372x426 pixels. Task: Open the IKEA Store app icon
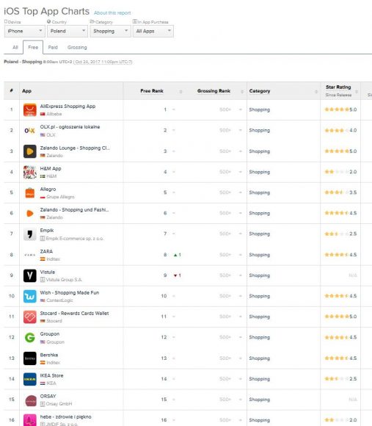[x=30, y=379]
